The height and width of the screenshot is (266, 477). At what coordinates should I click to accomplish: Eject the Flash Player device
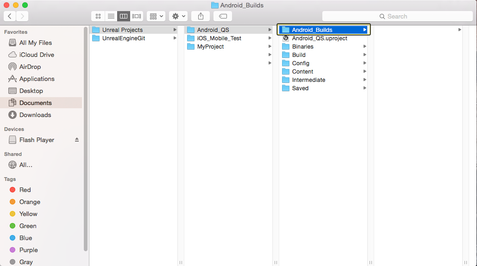tap(77, 140)
